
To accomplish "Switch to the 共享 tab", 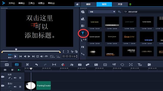I will tap(120, 4).
